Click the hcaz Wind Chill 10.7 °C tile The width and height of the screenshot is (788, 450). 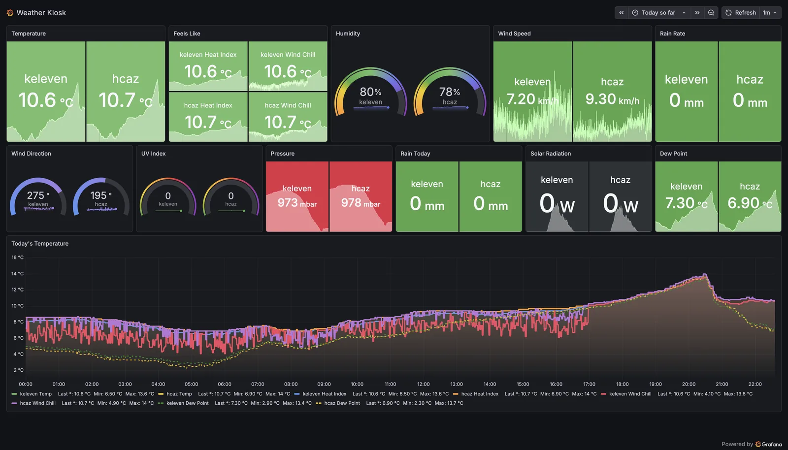[x=288, y=117]
